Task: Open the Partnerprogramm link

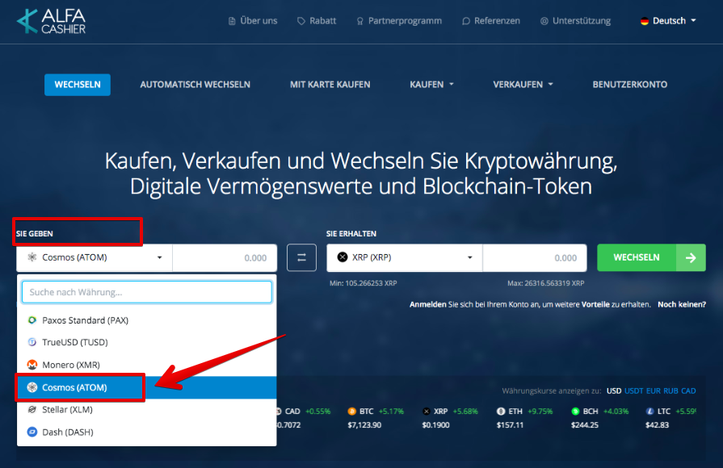Action: pyautogui.click(x=399, y=21)
